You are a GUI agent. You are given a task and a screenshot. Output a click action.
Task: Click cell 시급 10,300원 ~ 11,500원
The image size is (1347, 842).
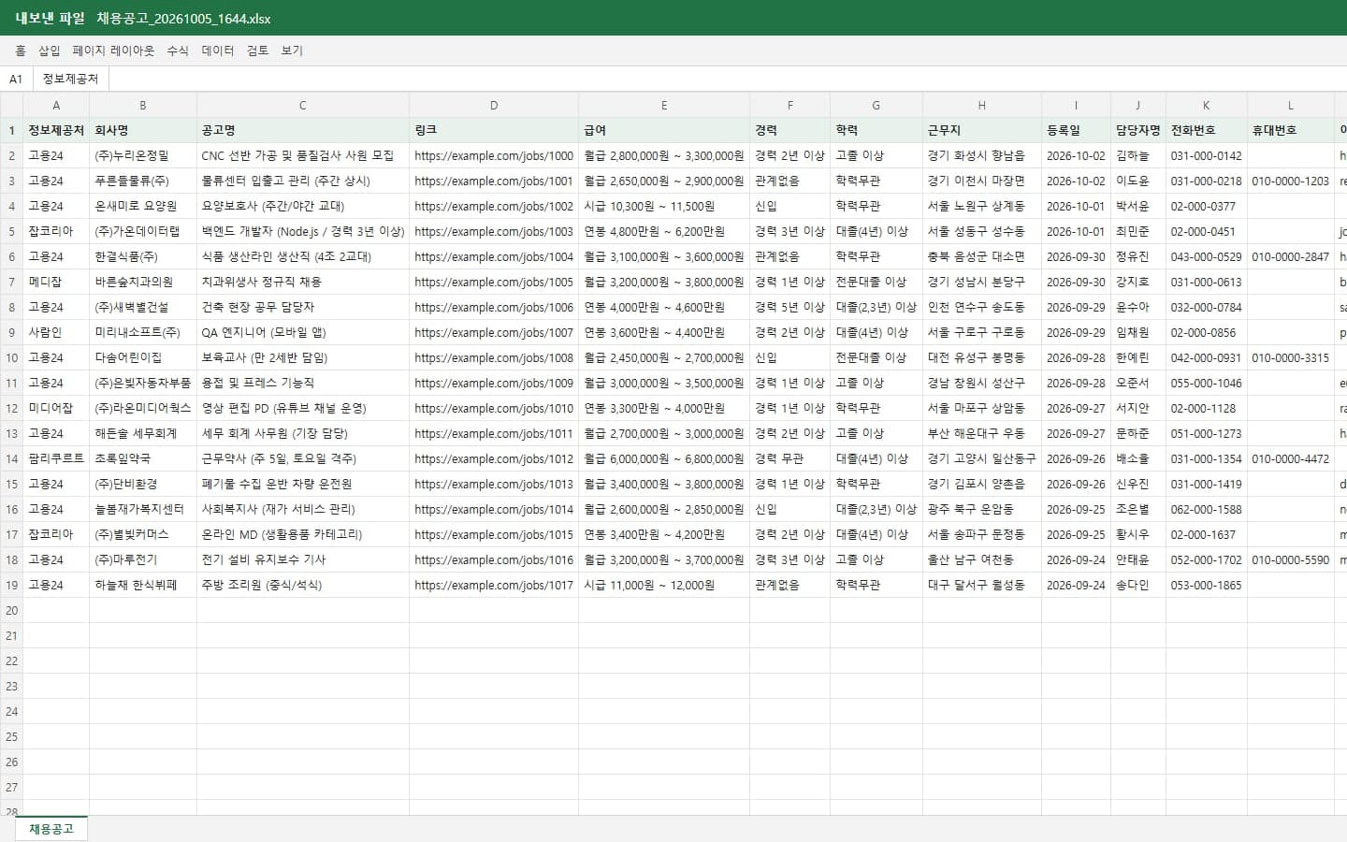coord(664,207)
